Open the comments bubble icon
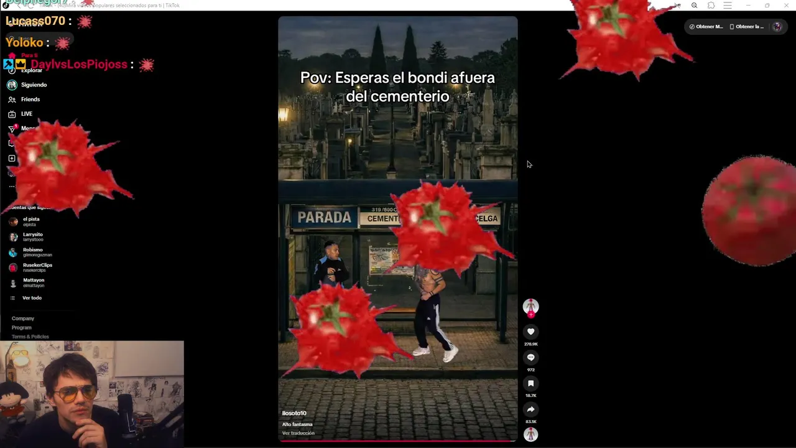Viewport: 796px width, 448px height. coord(530,358)
